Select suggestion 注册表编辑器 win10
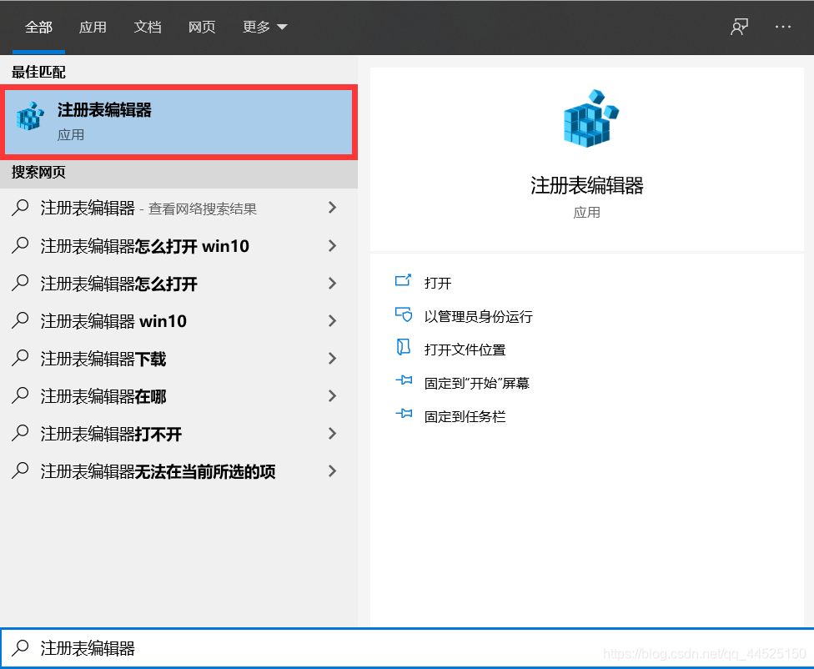 coord(178,321)
